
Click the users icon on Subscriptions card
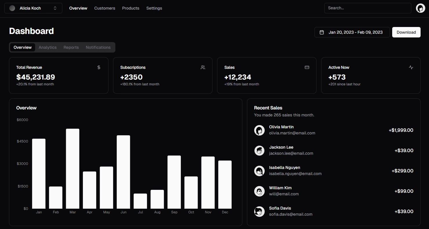click(x=203, y=67)
